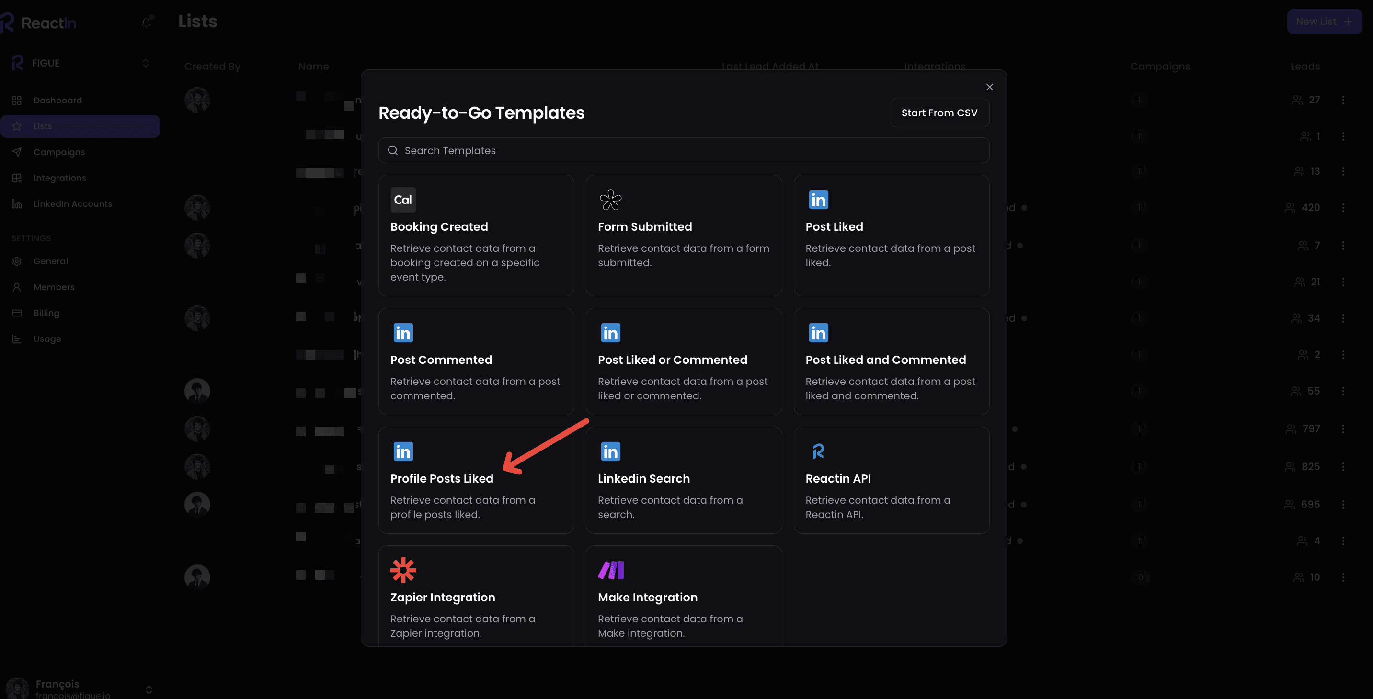
Task: Click the LinkedIn icon on Post Commented card
Action: point(403,333)
